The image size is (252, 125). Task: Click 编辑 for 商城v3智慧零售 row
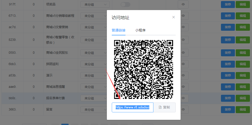coord(243,40)
